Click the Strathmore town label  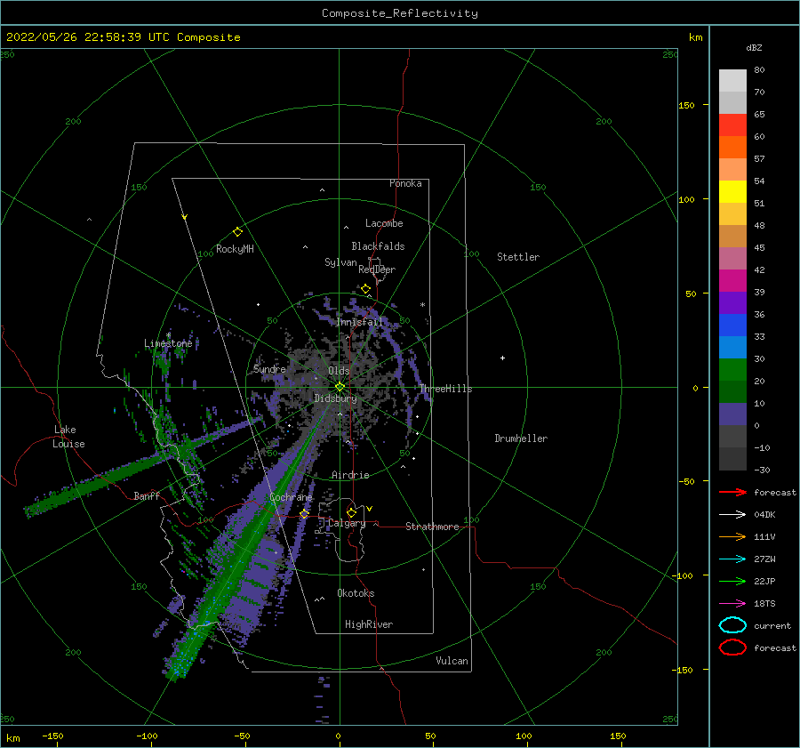click(x=432, y=527)
